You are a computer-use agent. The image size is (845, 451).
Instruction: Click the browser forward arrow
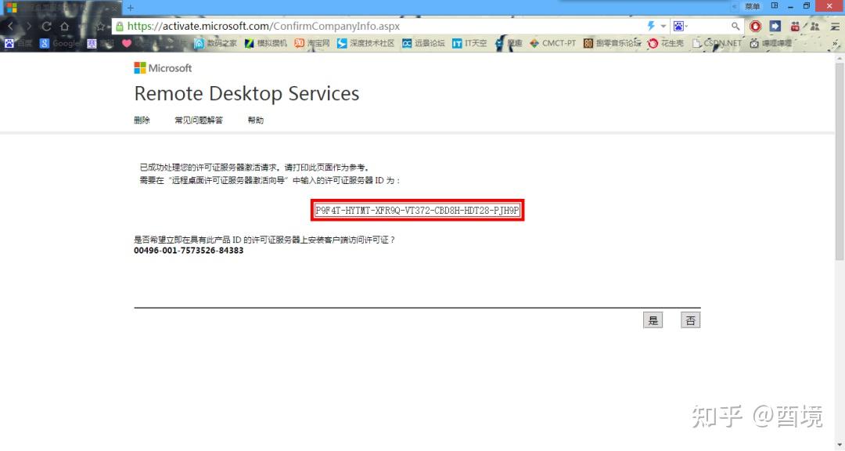coord(28,26)
